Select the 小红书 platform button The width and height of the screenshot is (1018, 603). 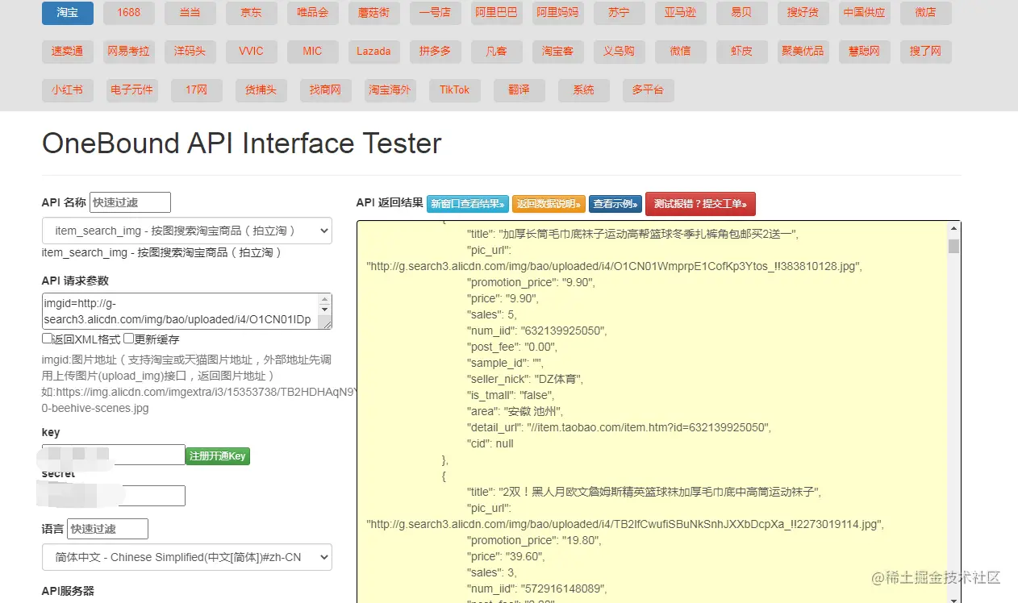(68, 90)
